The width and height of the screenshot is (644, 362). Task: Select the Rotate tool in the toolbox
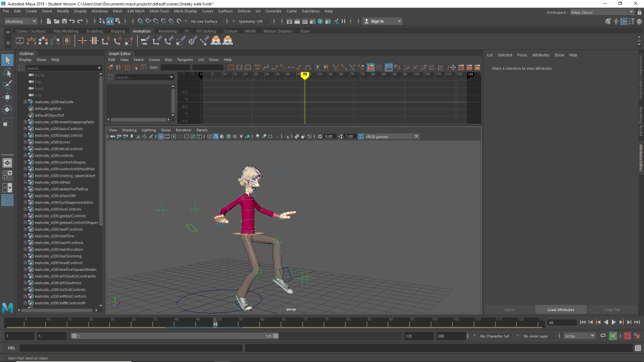pyautogui.click(x=8, y=109)
